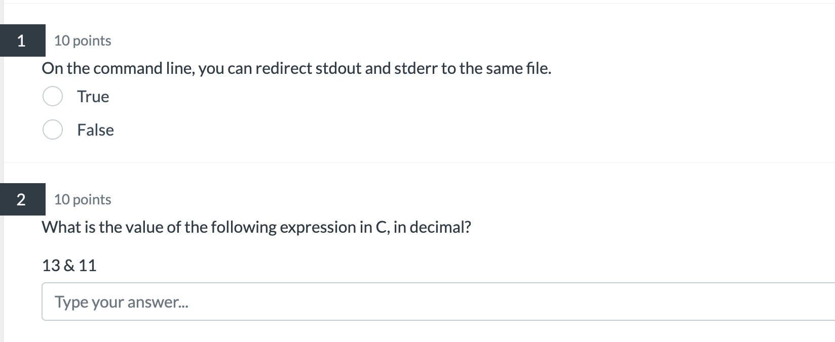Click the False answer label text
This screenshot has width=835, height=342.
click(95, 130)
